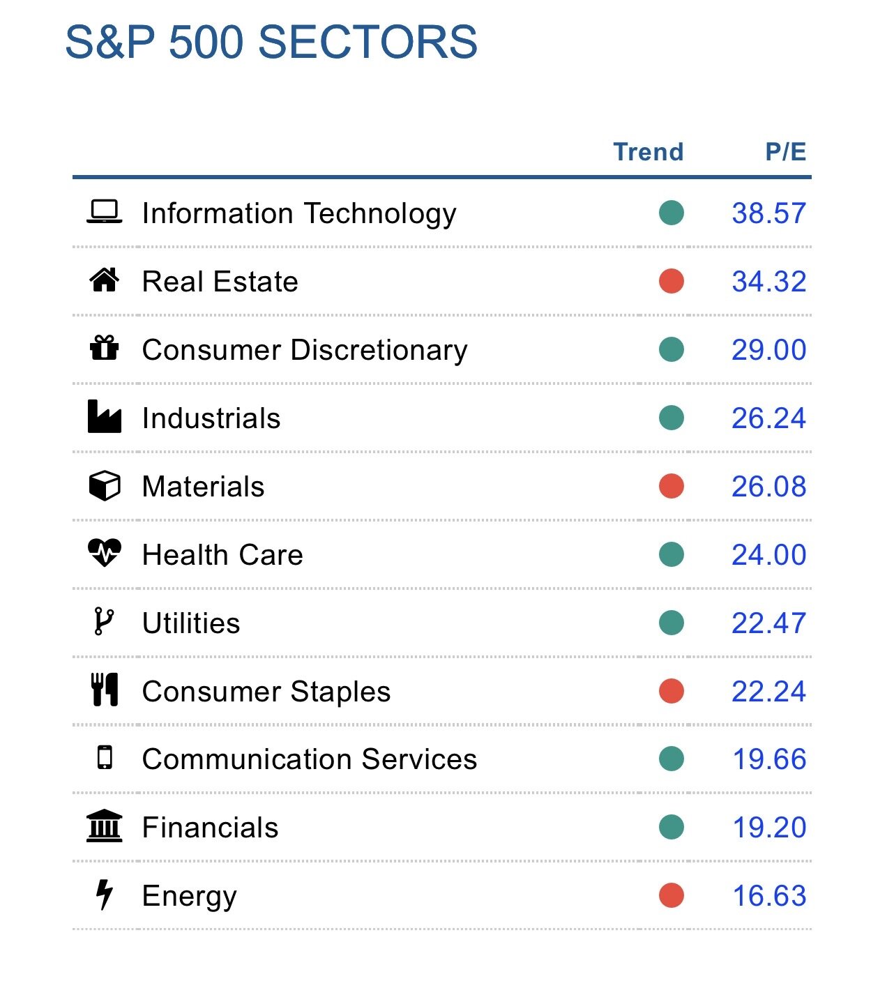The image size is (894, 988).
Task: Click the red trend dot for Materials
Action: pyautogui.click(x=672, y=486)
